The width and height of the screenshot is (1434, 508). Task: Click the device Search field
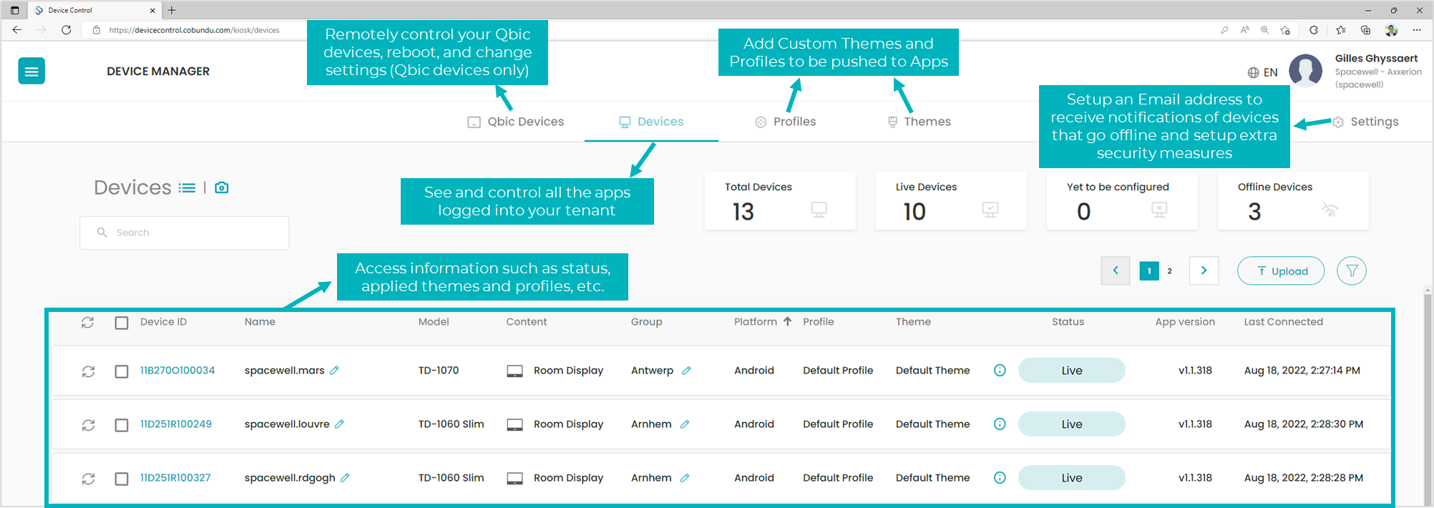[x=185, y=233]
